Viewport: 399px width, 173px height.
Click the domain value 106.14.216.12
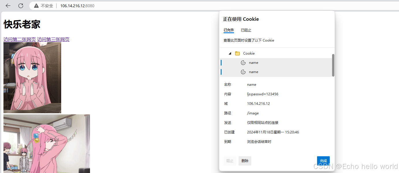tap(258, 104)
